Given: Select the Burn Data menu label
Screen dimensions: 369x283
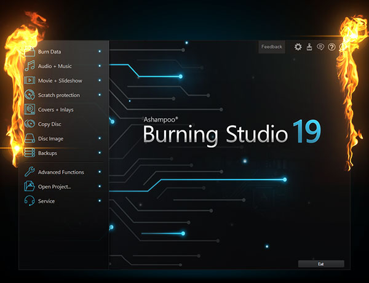Looking at the screenshot, I should [49, 52].
